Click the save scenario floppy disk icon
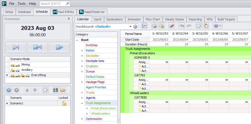This screenshot has width=251, height=124. pyautogui.click(x=55, y=90)
